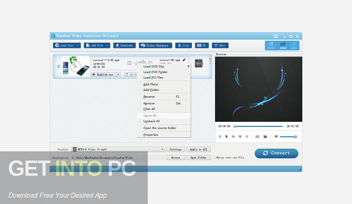Select Clear All in context menu
Image resolution: width=352 pixels, height=204 pixels.
(164, 109)
